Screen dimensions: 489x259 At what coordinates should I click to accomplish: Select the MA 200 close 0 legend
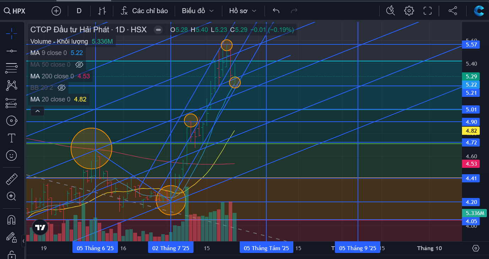tap(52, 76)
